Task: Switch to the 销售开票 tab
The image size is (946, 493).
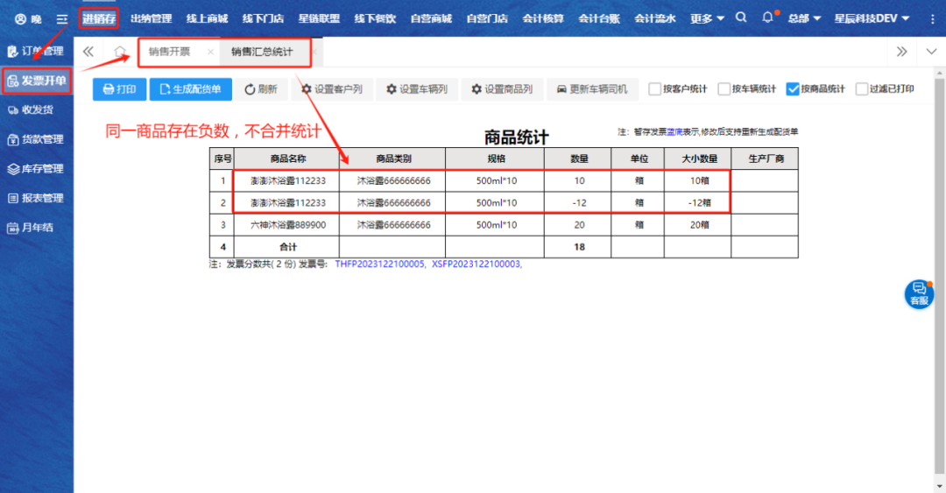Action: [169, 52]
